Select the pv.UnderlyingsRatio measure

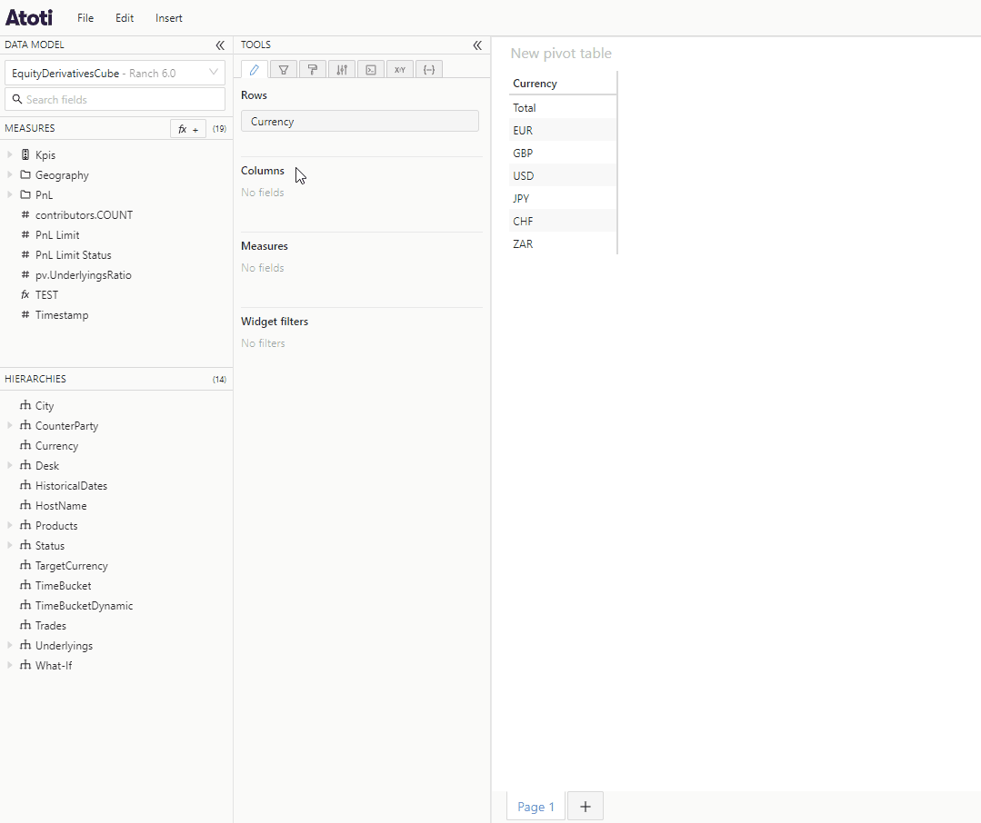pos(84,275)
